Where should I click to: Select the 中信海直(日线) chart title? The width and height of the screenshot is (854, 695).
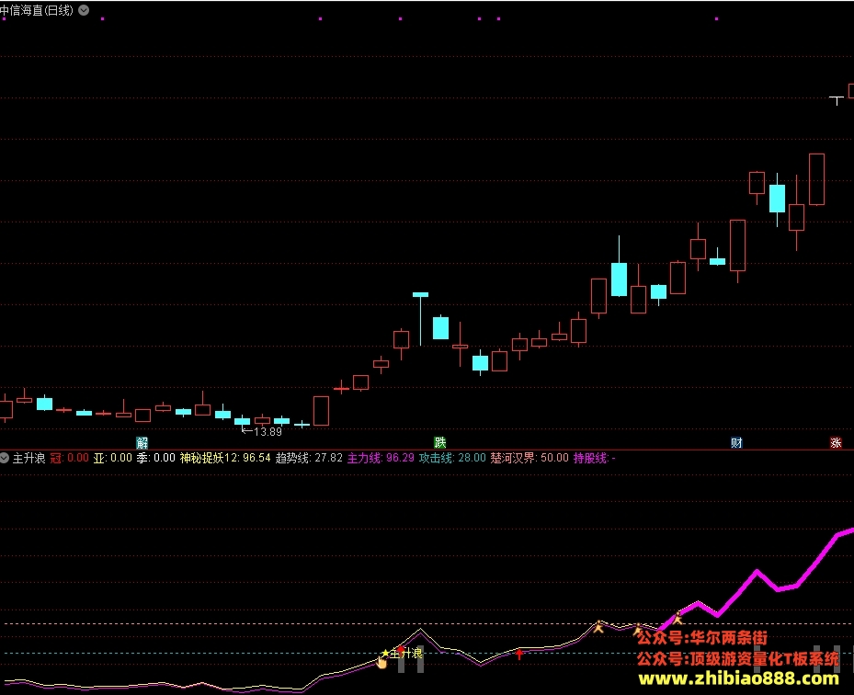pyautogui.click(x=37, y=10)
